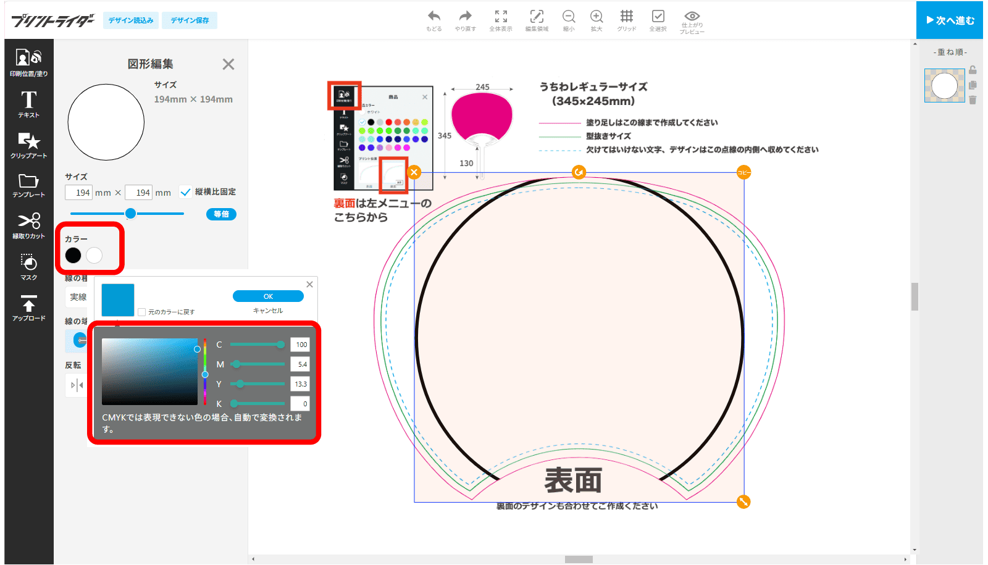
Task: Click the rainbow hue strip in color picker
Action: 205,371
